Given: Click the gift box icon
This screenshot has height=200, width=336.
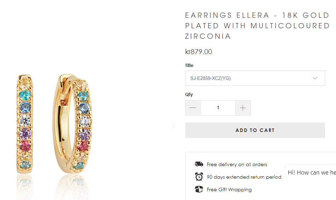Looking at the screenshot, I should click(x=199, y=190).
